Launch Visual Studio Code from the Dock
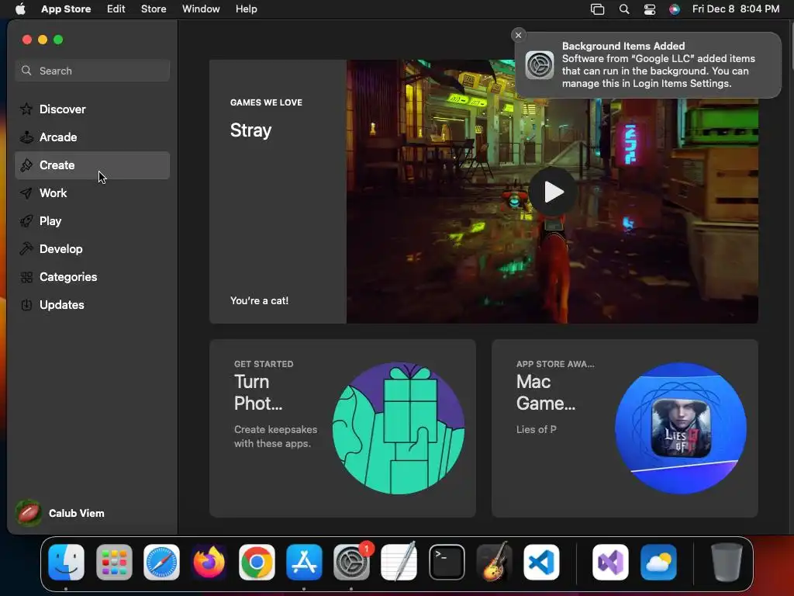Viewport: 794px width, 596px height. tap(541, 562)
